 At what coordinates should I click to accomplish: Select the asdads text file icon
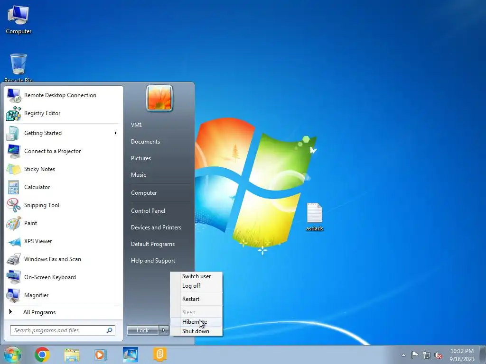[x=315, y=217]
